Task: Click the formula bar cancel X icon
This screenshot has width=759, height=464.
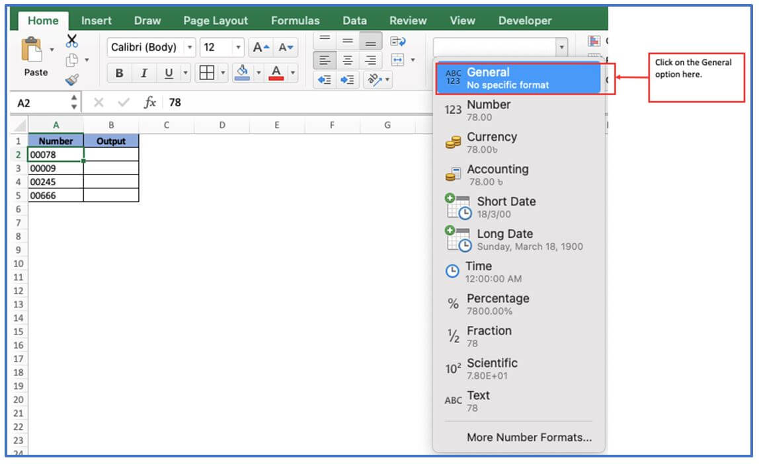Action: 99,102
